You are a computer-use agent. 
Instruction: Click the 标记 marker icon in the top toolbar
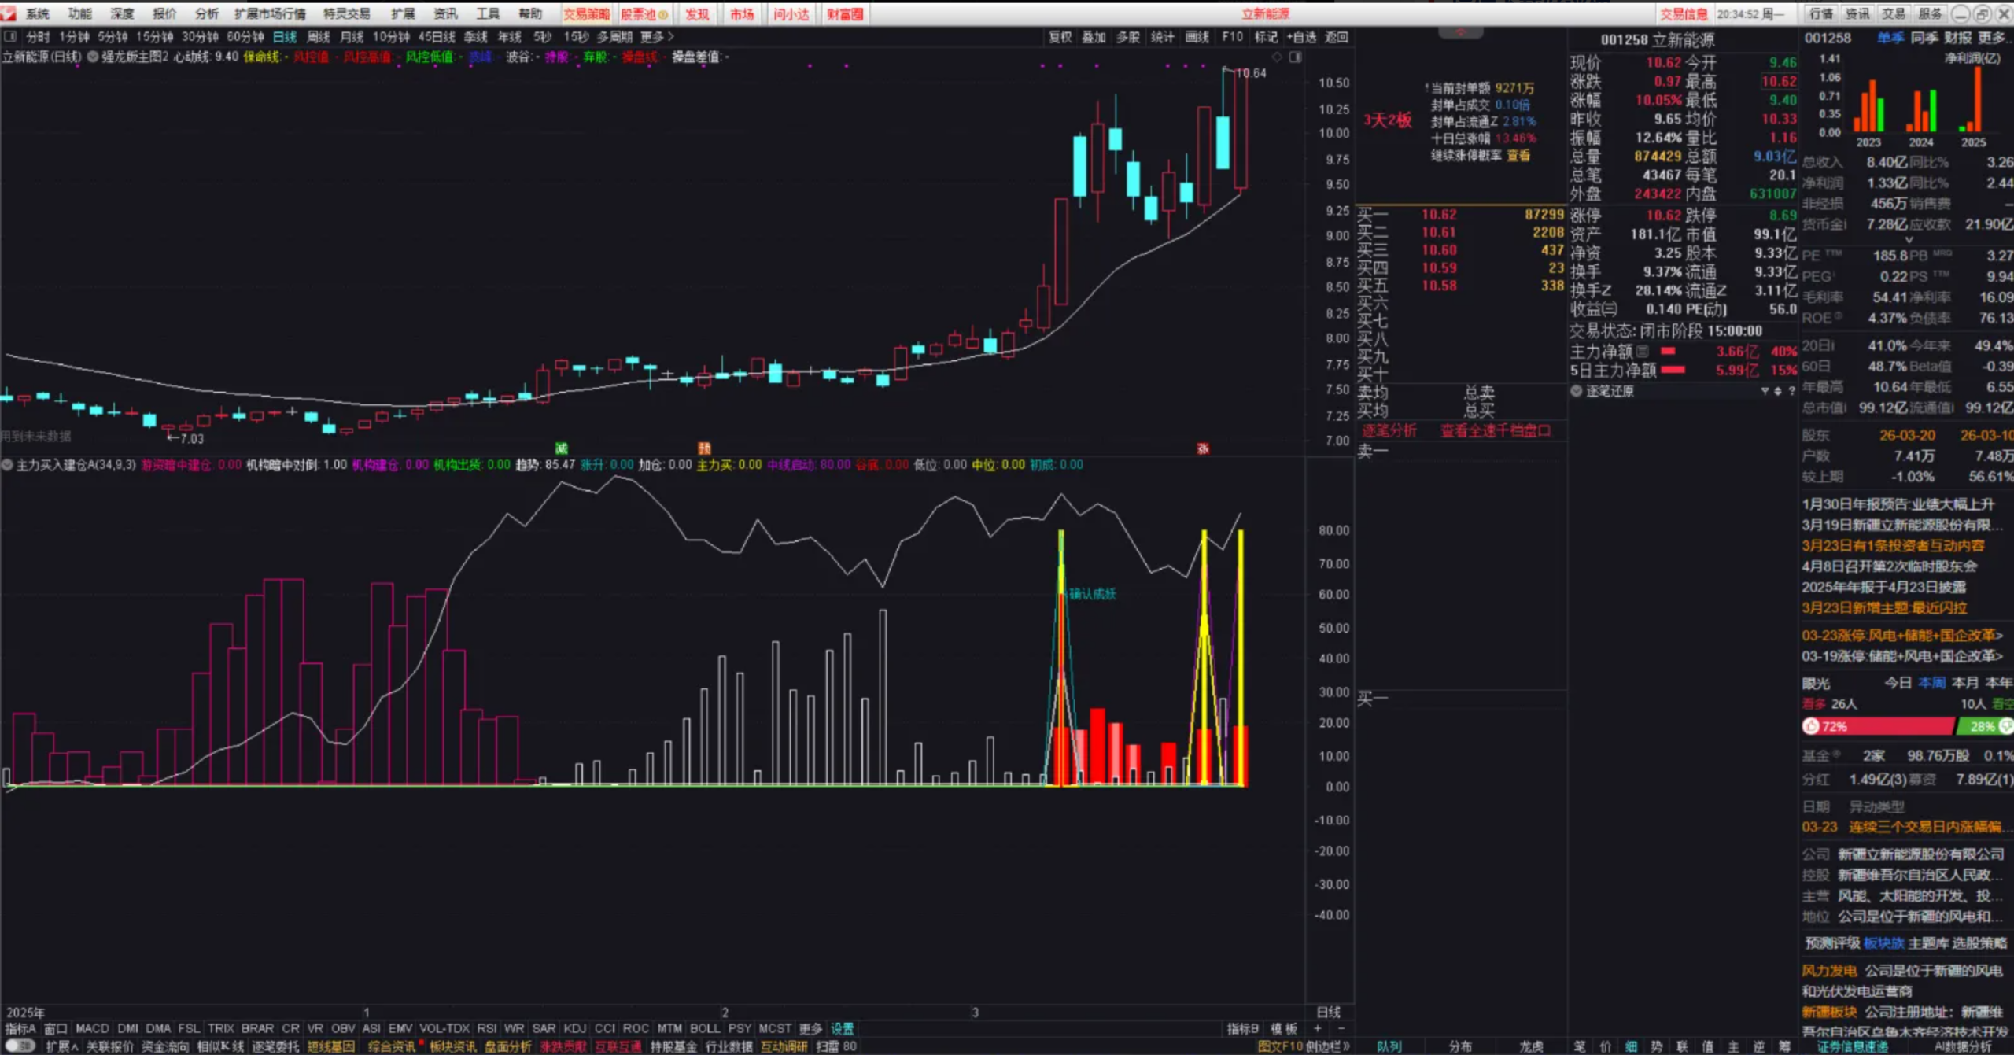[x=1267, y=37]
